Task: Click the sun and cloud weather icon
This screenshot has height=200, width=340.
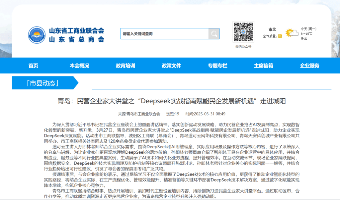Action: click(292, 33)
